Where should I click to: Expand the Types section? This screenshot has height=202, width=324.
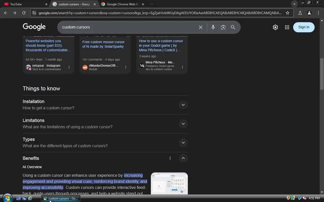click(183, 143)
